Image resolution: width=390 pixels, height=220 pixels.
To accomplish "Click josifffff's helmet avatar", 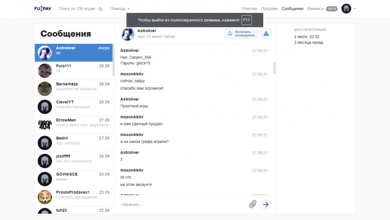I will click(x=45, y=161).
